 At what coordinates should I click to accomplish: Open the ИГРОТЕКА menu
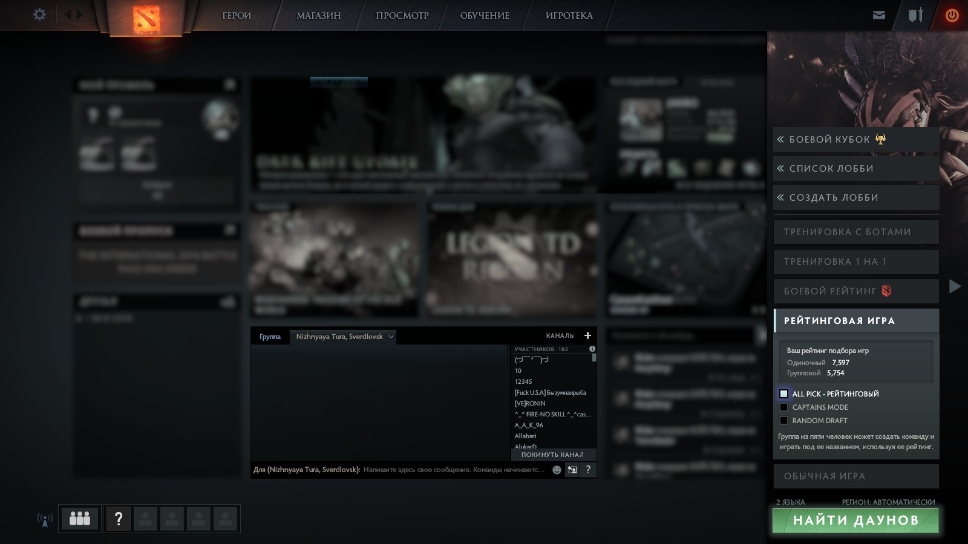pos(569,16)
